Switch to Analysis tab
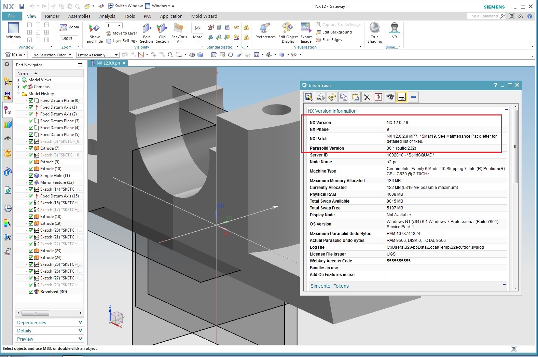 click(x=107, y=16)
